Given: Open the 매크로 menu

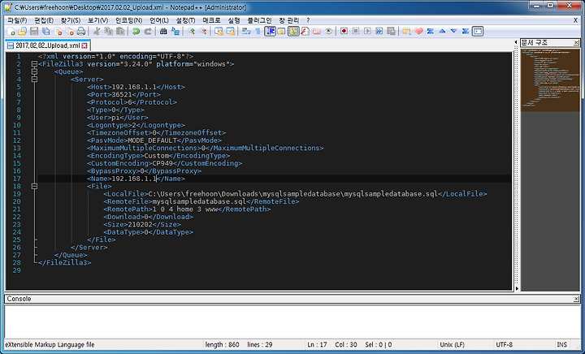Looking at the screenshot, I should (x=211, y=20).
